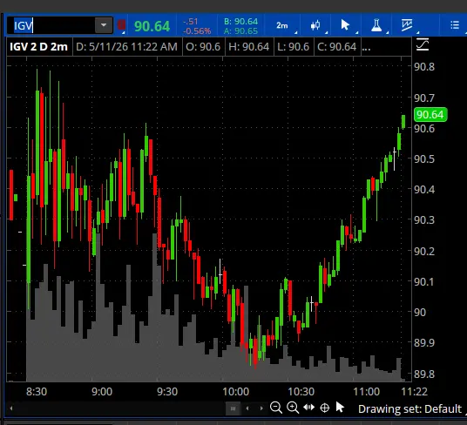This screenshot has height=425, width=467.
Task: Click the 8:30 time axis label
Action: pos(37,392)
